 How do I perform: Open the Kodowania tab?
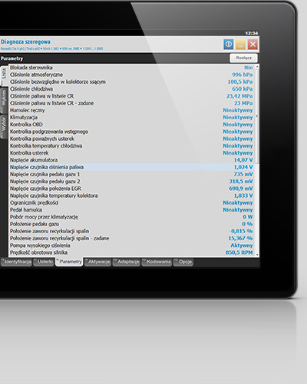point(157,262)
